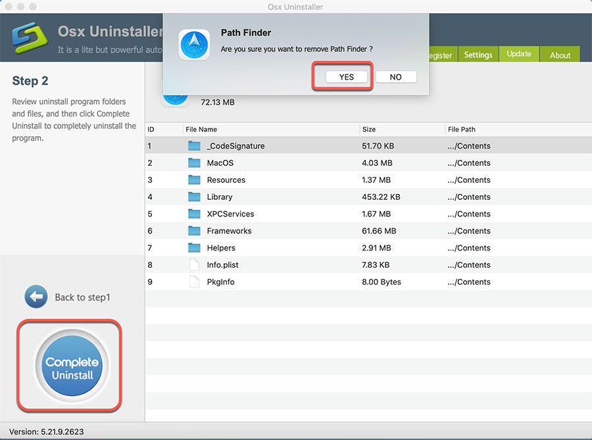Click the PkgInfo file icon
Viewport: 592px width, 440px height.
pos(192,281)
